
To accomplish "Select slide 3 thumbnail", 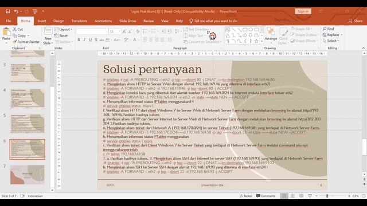I will pos(28,73).
